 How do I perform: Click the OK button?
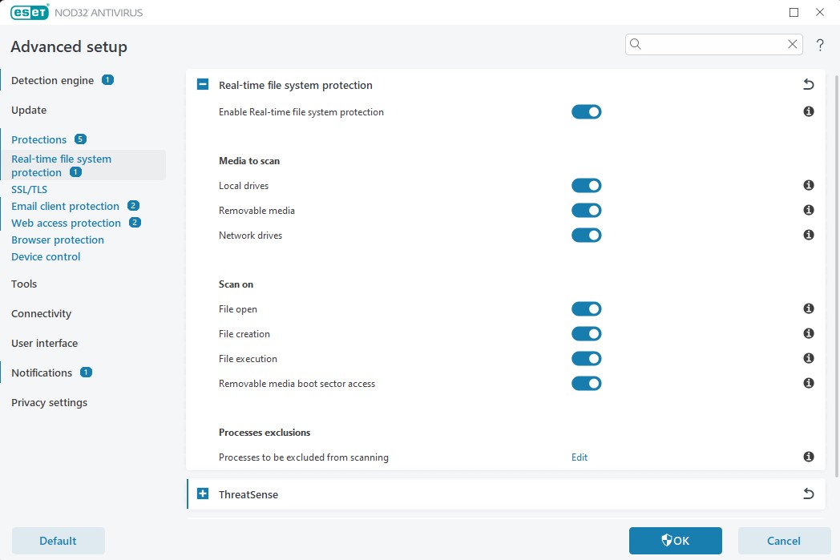pos(675,541)
